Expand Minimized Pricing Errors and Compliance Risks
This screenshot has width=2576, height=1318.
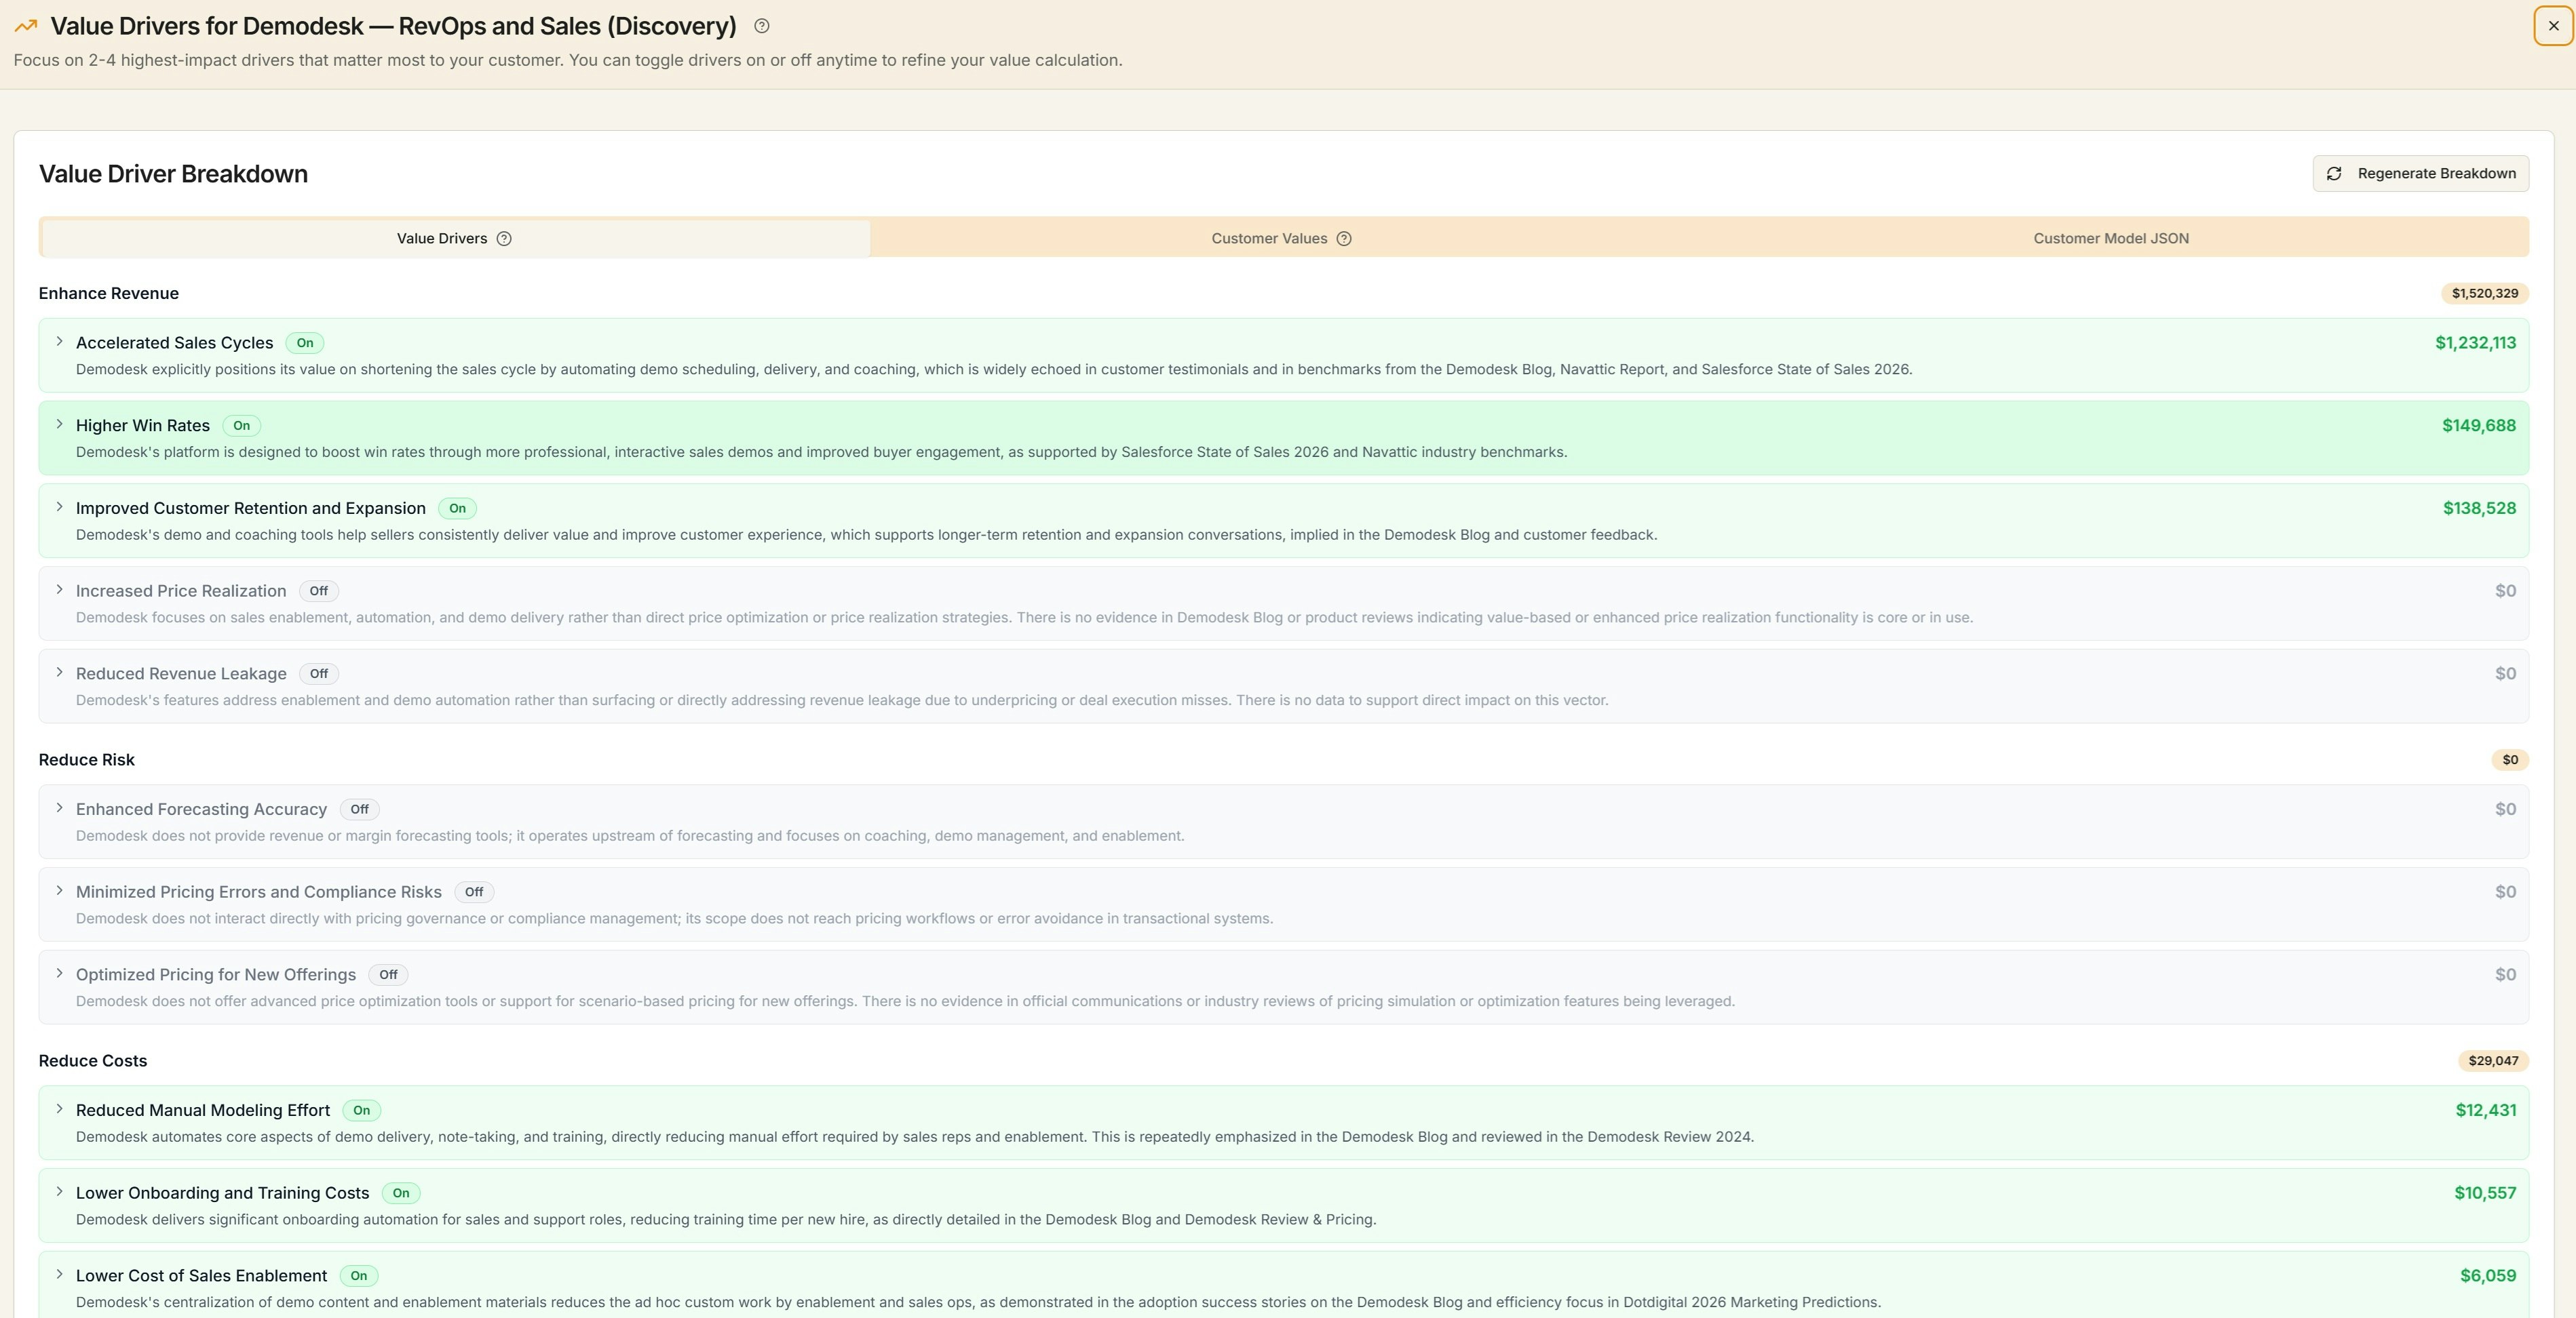point(59,892)
